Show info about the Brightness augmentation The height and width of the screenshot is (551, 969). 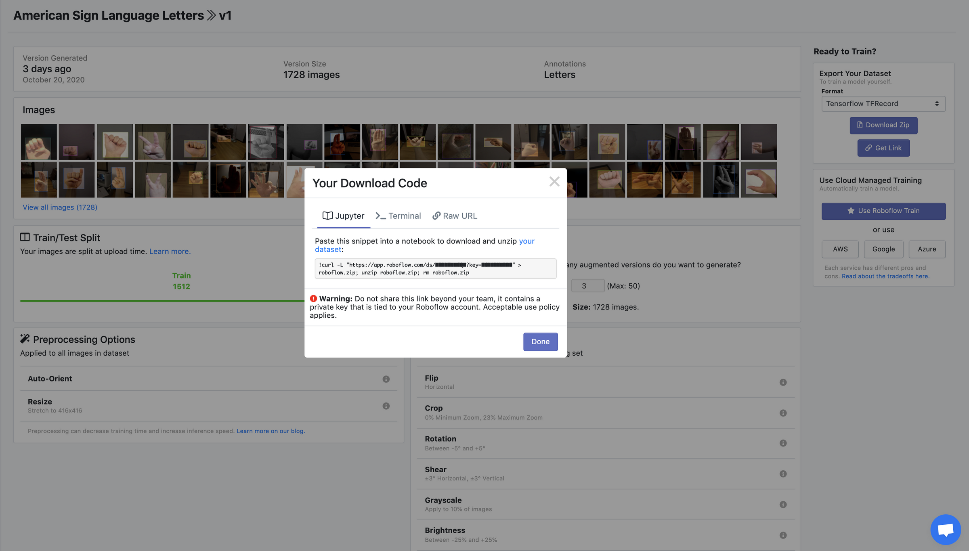[x=784, y=534]
